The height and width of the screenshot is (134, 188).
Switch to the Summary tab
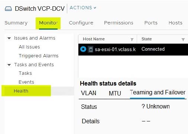(16, 23)
